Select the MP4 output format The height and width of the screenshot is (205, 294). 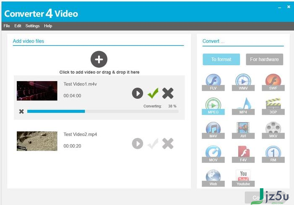[243, 106]
